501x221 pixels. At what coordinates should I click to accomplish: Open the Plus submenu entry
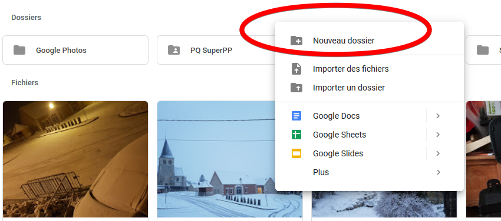[370, 172]
